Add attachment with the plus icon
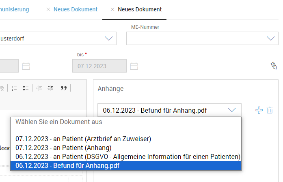The height and width of the screenshot is (182, 283). (x=259, y=110)
